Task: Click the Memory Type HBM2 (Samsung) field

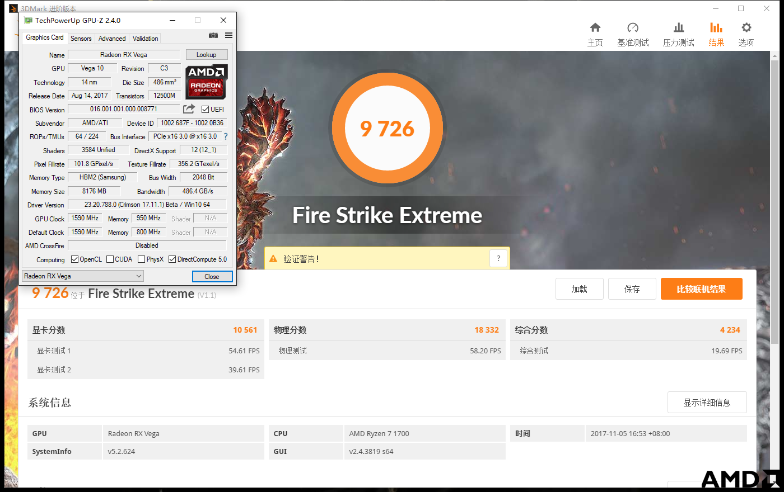Action: [x=102, y=177]
